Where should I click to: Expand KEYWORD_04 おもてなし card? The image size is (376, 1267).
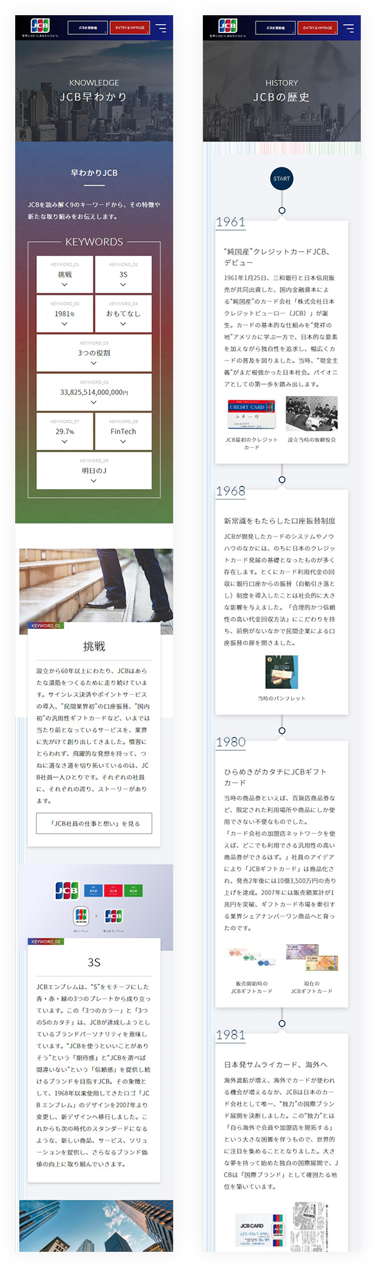(123, 313)
